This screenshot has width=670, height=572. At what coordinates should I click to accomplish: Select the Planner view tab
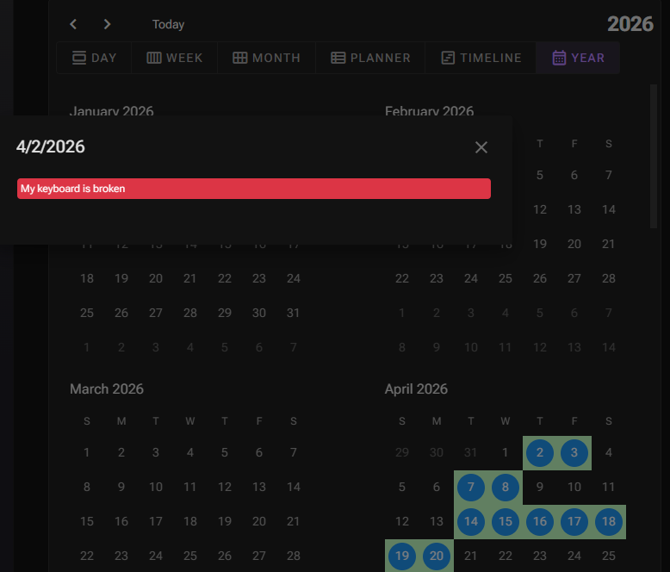point(371,58)
